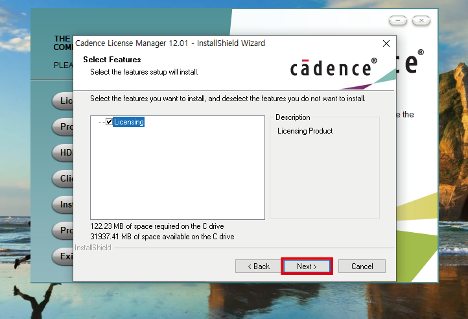Image resolution: width=468 pixels, height=319 pixels.
Task: Click the '31937.41 MB of space available' text
Action: coord(162,237)
